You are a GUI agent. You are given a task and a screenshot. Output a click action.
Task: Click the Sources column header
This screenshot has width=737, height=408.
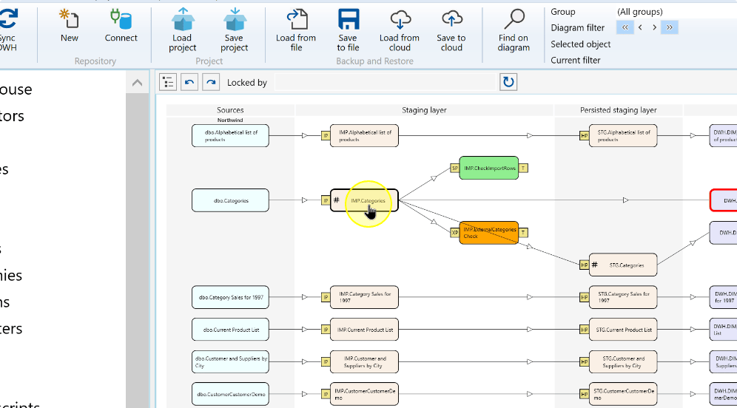pyautogui.click(x=230, y=110)
